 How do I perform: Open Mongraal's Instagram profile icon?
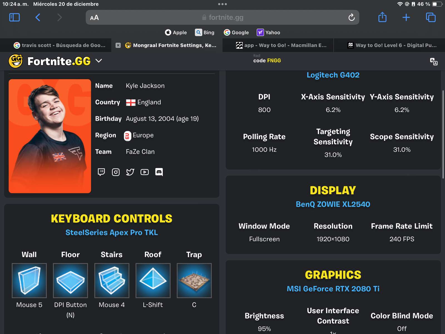coord(116,172)
